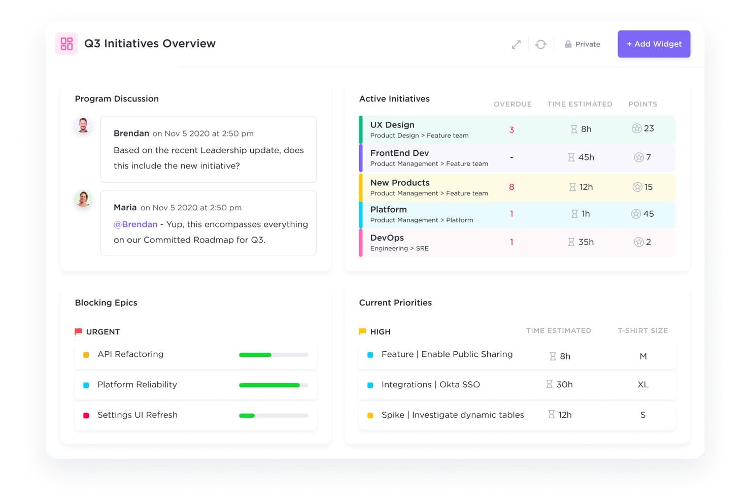Image resolution: width=751 pixels, height=501 pixels.
Task: Click overdue count 8 for New Products
Action: click(x=511, y=187)
